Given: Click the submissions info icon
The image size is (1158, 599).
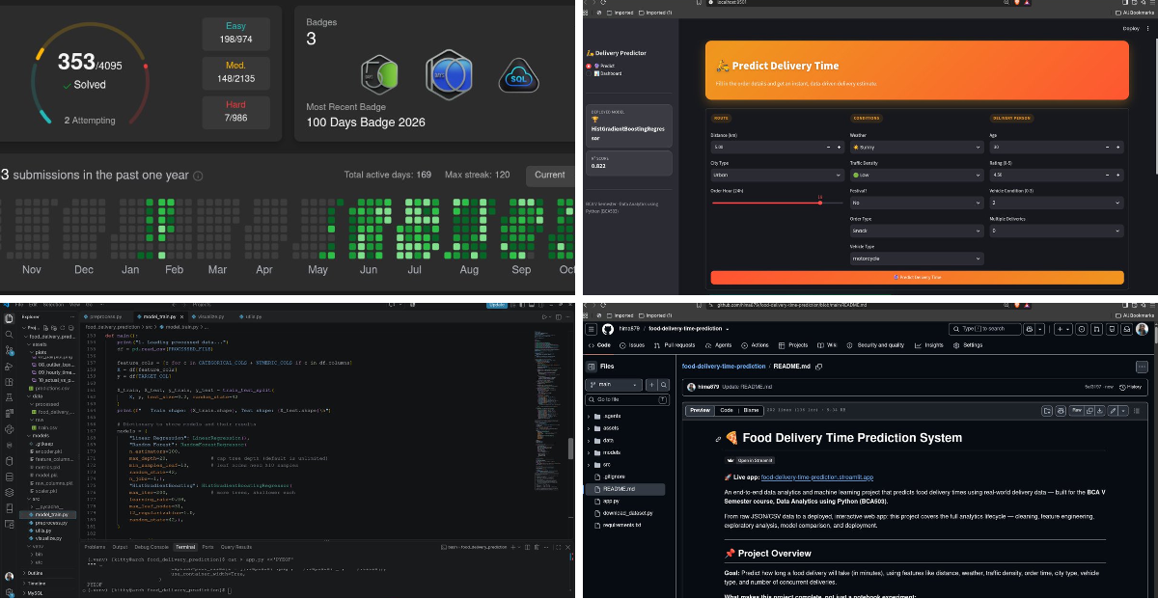Looking at the screenshot, I should pos(198,177).
